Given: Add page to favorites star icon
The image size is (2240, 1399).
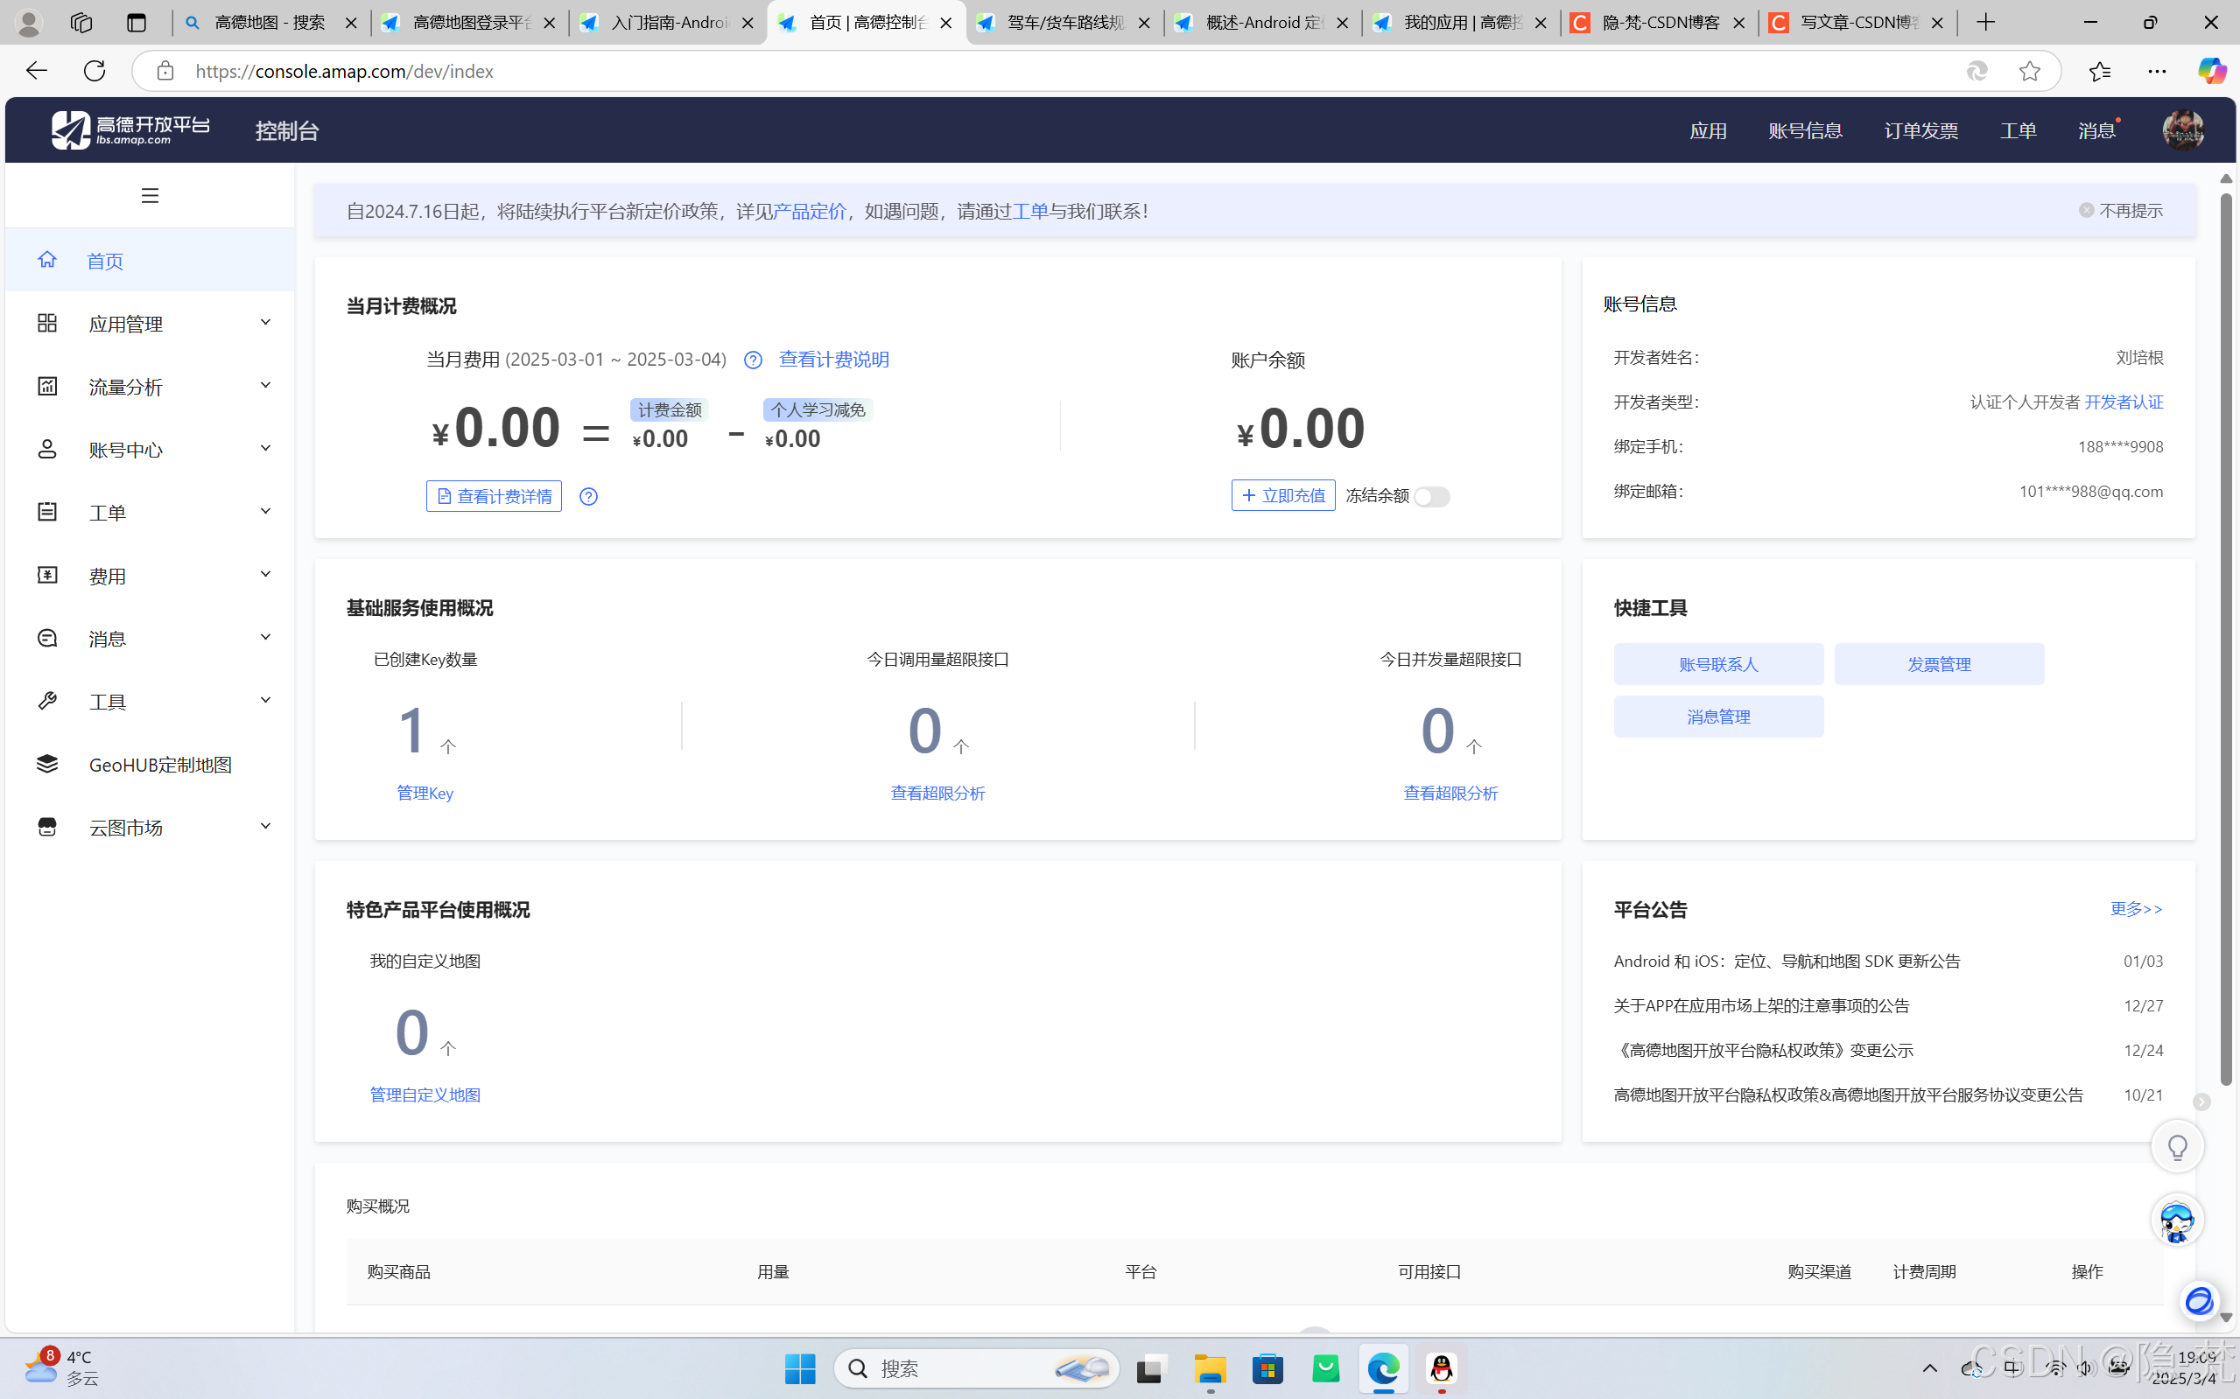Looking at the screenshot, I should click(x=2029, y=71).
